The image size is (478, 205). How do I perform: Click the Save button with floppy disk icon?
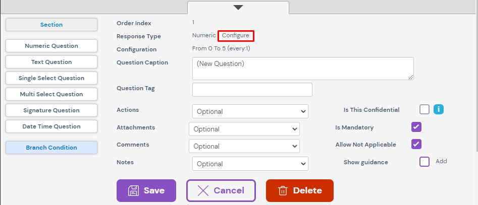coord(146,190)
